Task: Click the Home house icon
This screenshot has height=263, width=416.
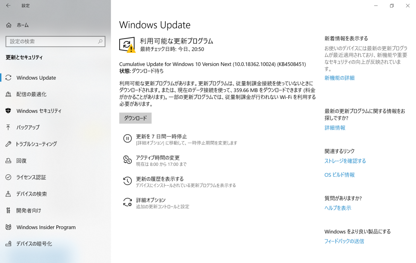Action: click(x=9, y=25)
